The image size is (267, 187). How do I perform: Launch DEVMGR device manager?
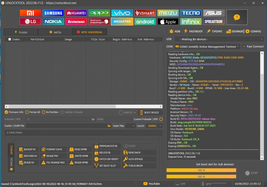tap(235, 32)
